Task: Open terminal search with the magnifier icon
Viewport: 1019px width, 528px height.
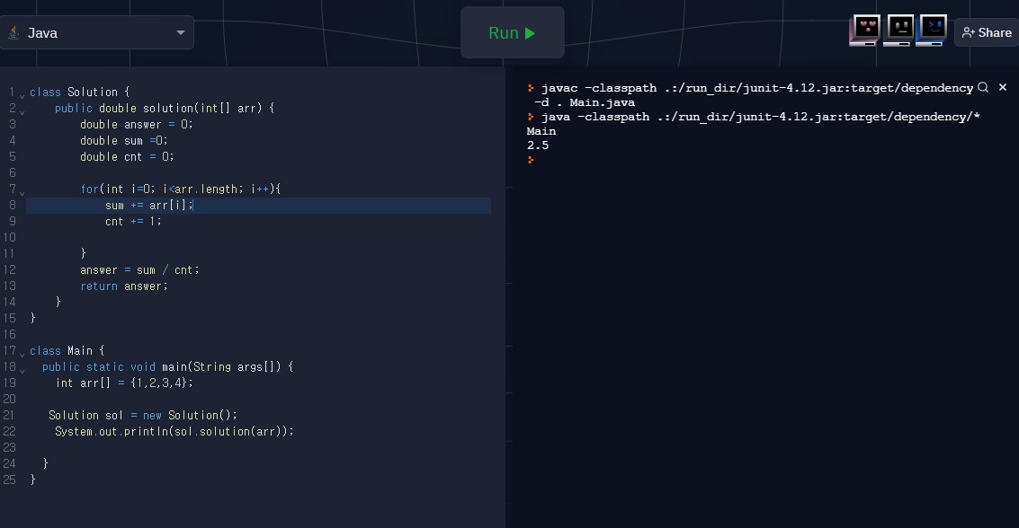Action: tap(983, 87)
